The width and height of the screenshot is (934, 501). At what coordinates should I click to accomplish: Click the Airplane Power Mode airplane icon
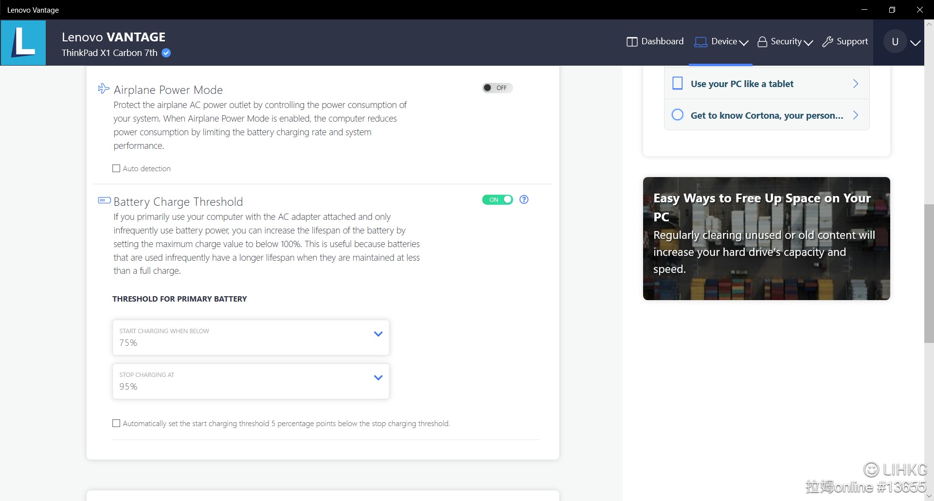[104, 89]
